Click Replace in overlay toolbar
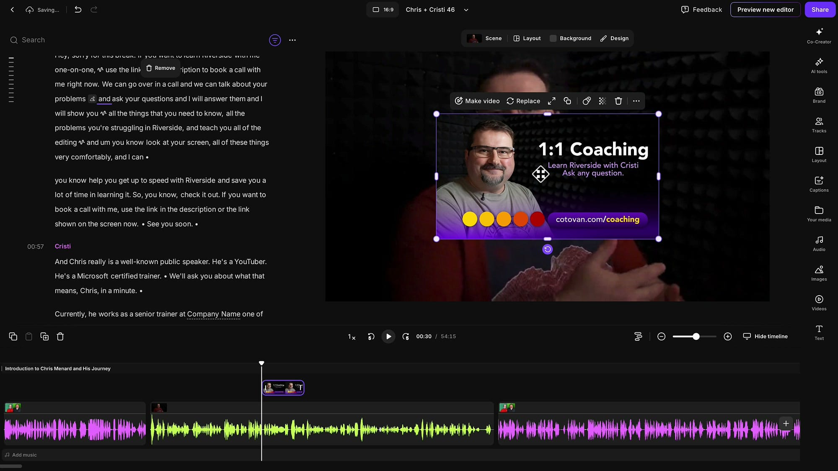 pyautogui.click(x=523, y=101)
